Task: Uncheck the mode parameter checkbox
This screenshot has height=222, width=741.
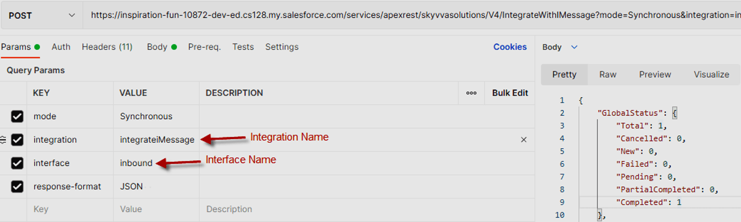Action: 17,116
